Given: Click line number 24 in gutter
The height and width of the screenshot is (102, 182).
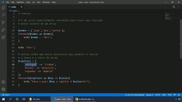Looking at the screenshot, I should click(13, 78).
